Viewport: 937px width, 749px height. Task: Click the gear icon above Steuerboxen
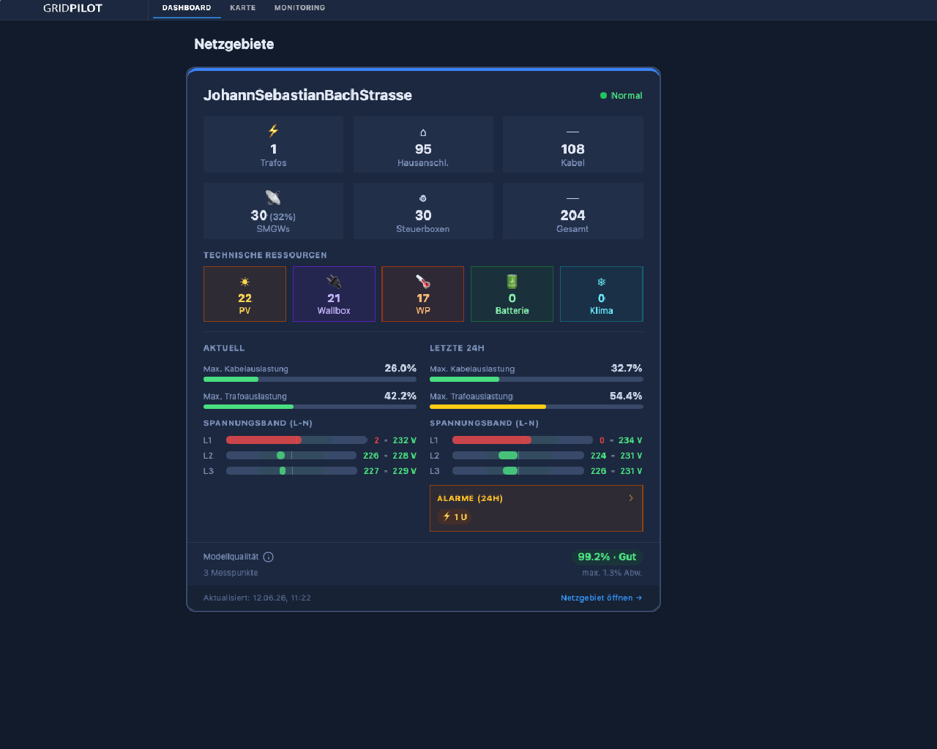pos(423,198)
